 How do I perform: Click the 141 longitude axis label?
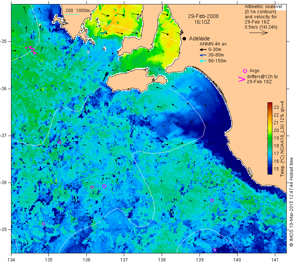[x=275, y=260]
